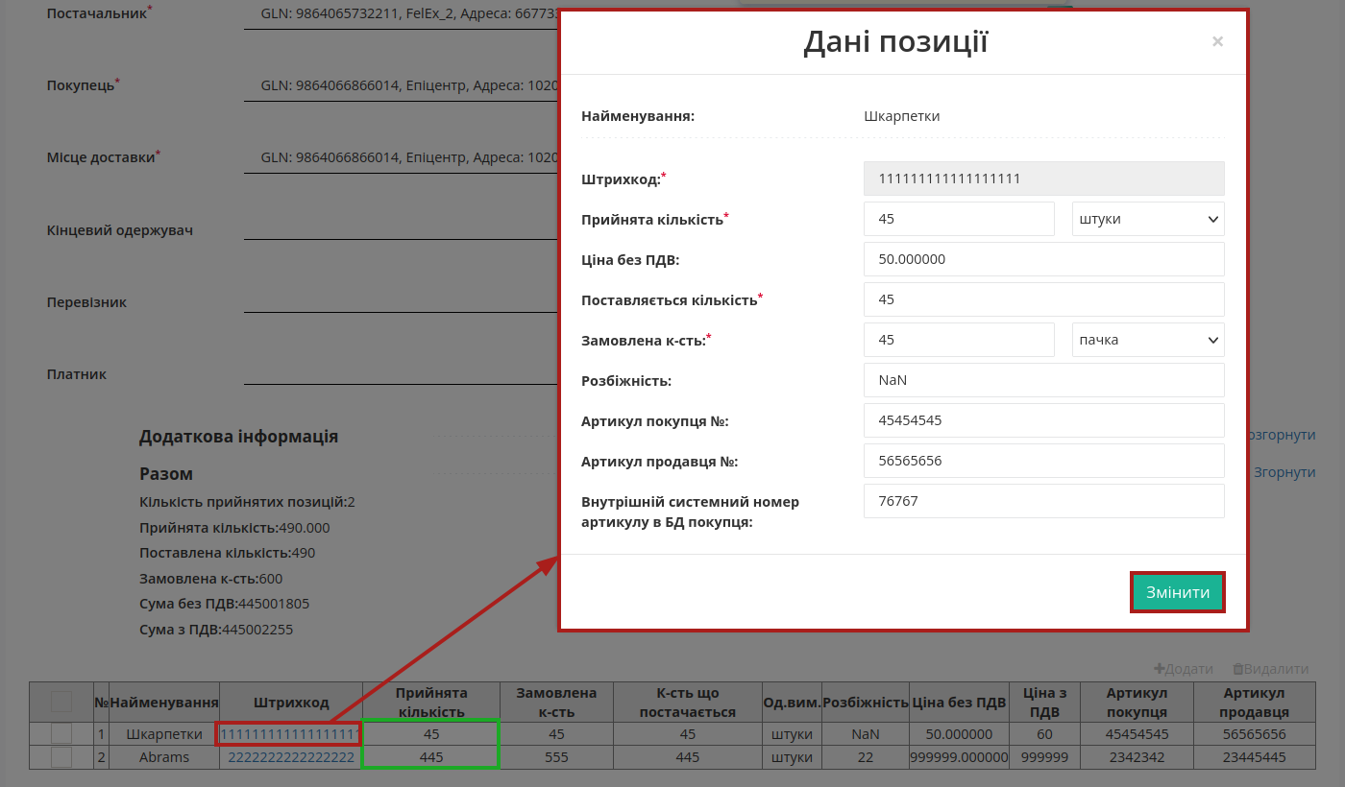This screenshot has height=787, width=1345.
Task: Open barcode link 2222222222222222
Action: [291, 757]
